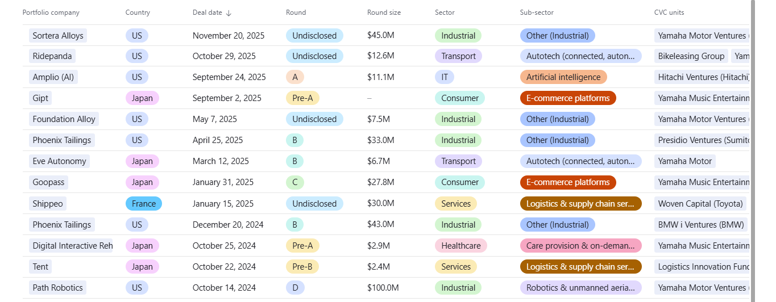Select the BMW i Ventures (BMW) tag
The image size is (776, 302).
click(700, 225)
